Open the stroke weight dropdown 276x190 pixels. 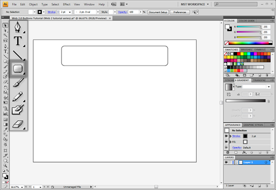click(70, 12)
